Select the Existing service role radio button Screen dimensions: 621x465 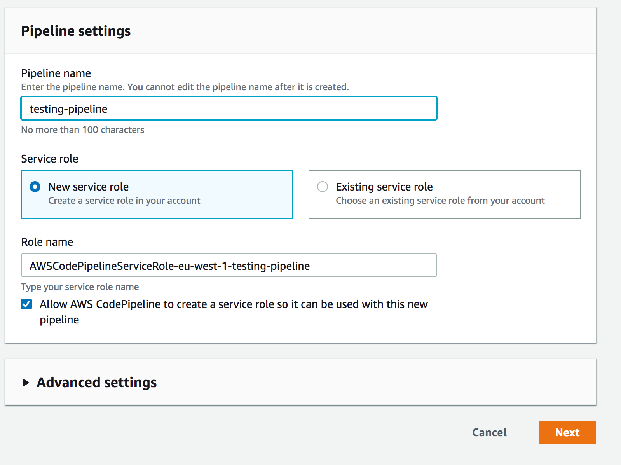pos(323,187)
